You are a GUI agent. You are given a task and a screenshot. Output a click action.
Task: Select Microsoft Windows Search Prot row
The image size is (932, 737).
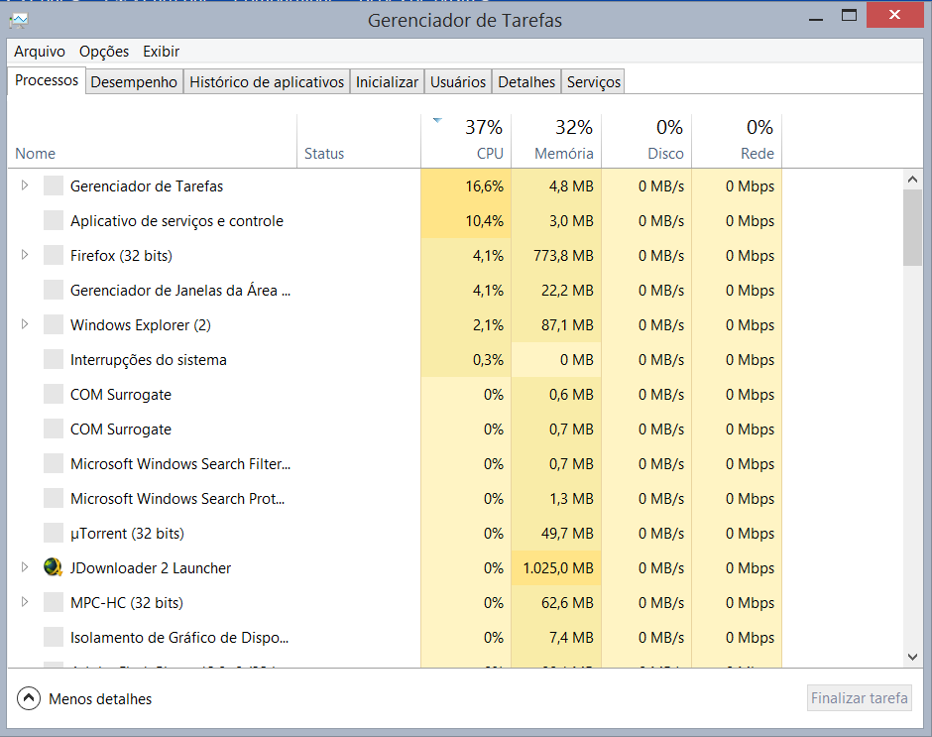[395, 499]
